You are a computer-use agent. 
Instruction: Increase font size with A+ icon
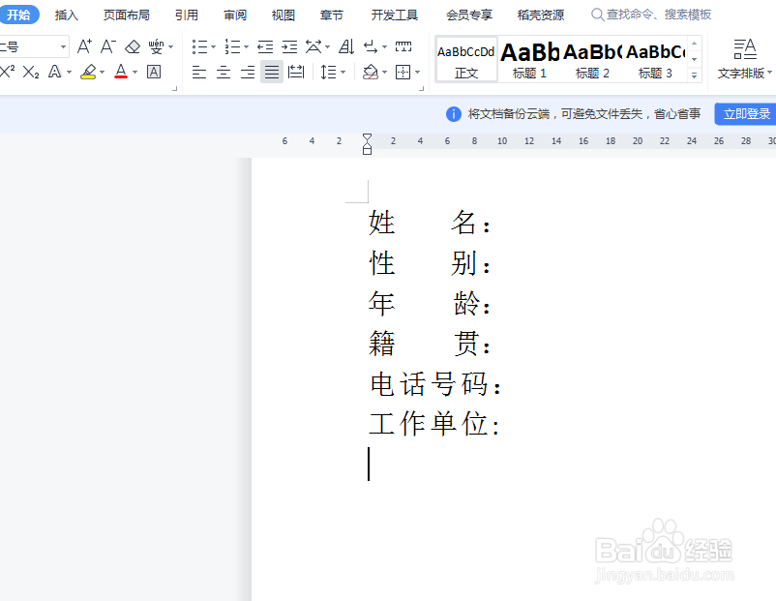pyautogui.click(x=84, y=46)
